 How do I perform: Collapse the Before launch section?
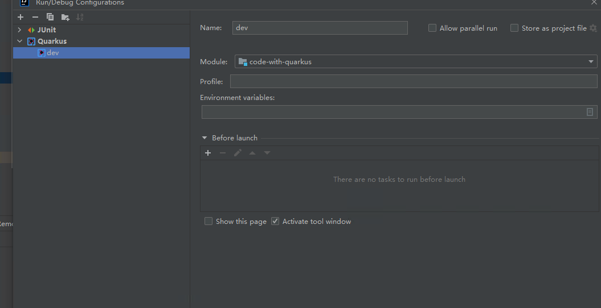(205, 138)
